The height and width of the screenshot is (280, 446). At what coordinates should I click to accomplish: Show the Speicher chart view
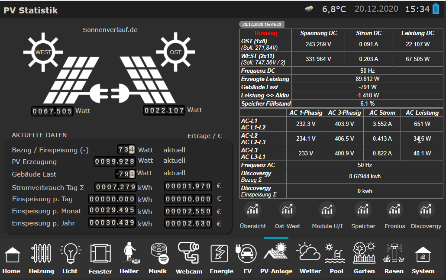pyautogui.click(x=363, y=210)
